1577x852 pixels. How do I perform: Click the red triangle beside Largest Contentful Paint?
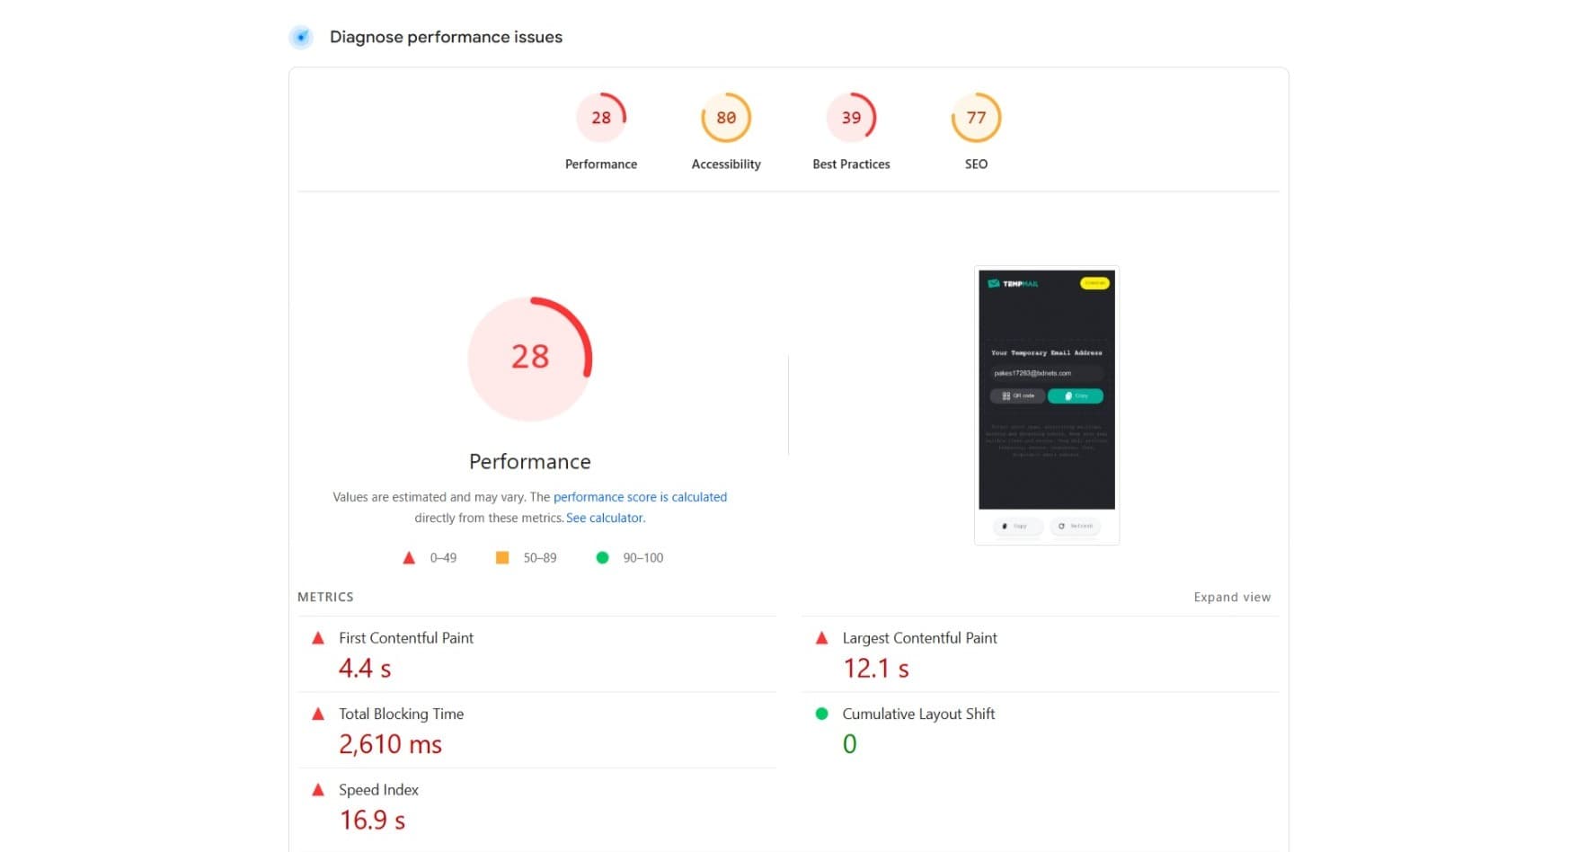(x=821, y=638)
